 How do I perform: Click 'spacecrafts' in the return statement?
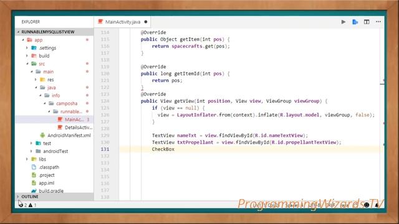tap(187, 46)
